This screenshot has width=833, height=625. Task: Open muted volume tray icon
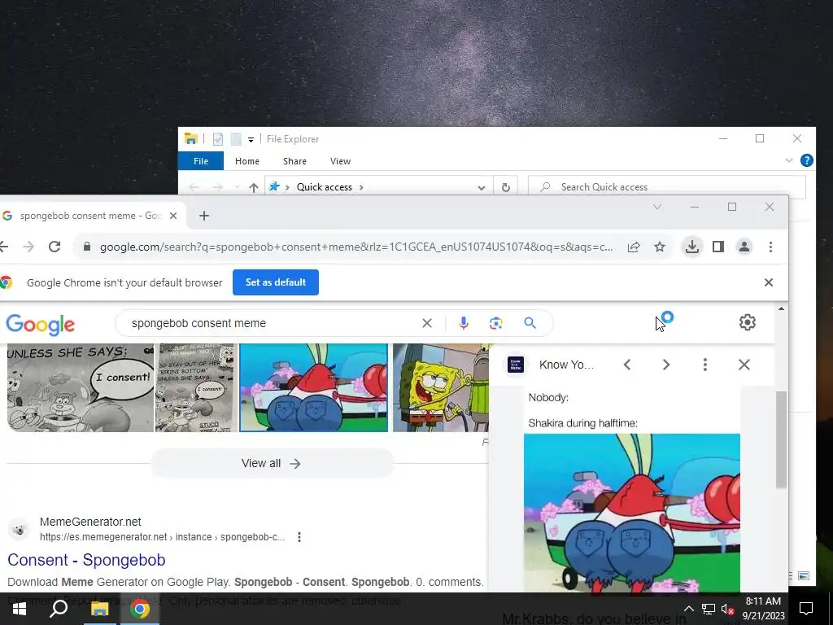click(x=727, y=609)
